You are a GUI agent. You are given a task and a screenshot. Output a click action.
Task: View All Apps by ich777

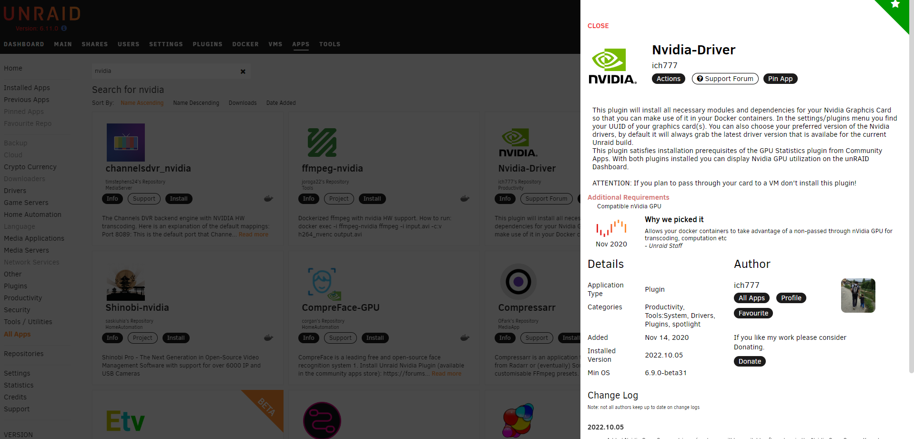[x=752, y=298]
